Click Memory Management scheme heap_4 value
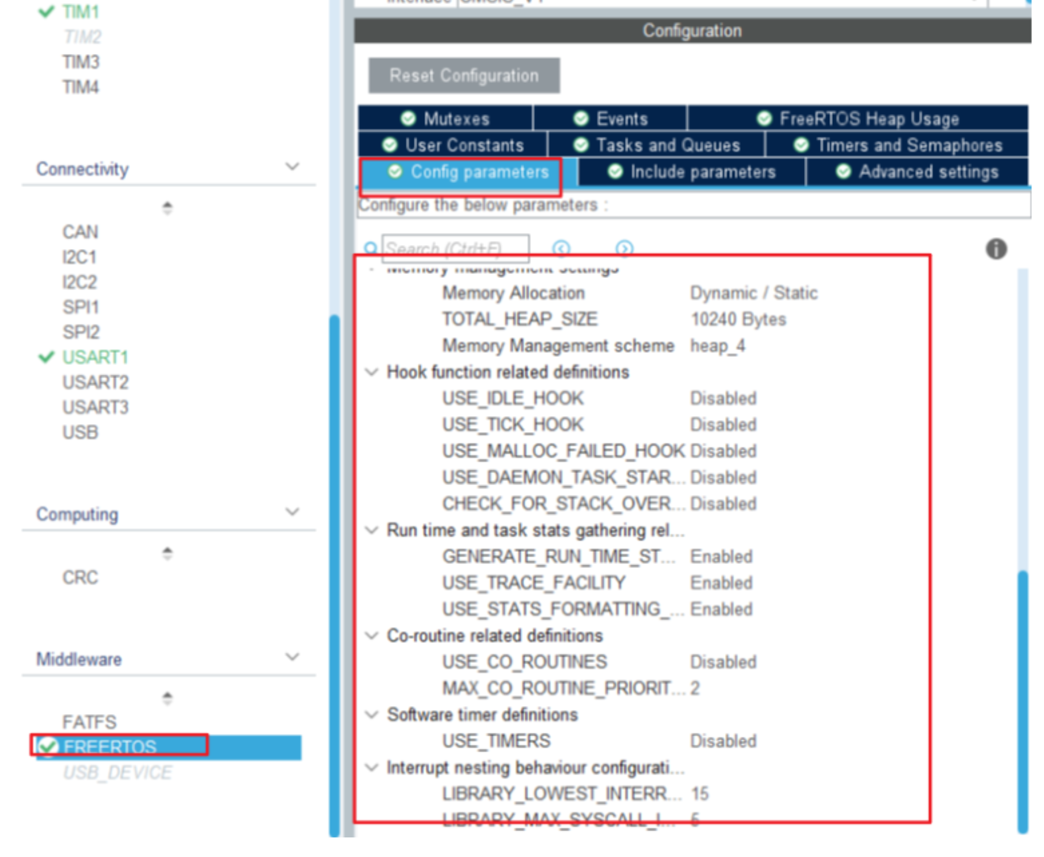The image size is (1044, 857). click(717, 346)
